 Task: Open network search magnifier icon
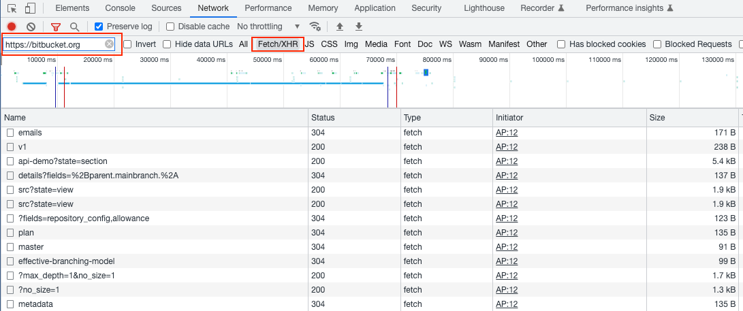74,27
